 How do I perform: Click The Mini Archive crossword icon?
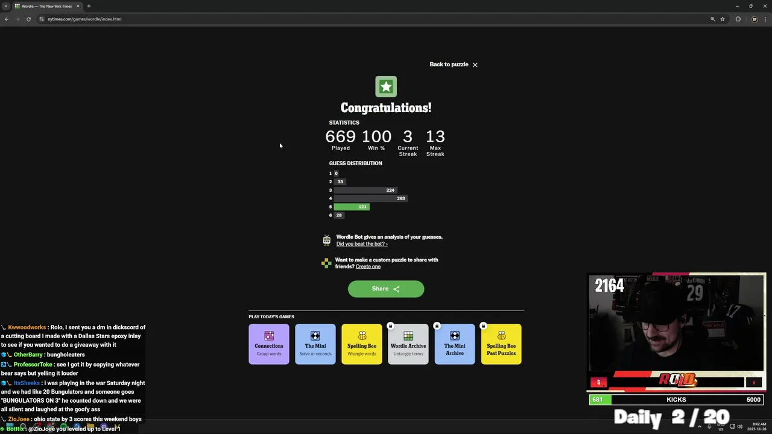click(455, 336)
